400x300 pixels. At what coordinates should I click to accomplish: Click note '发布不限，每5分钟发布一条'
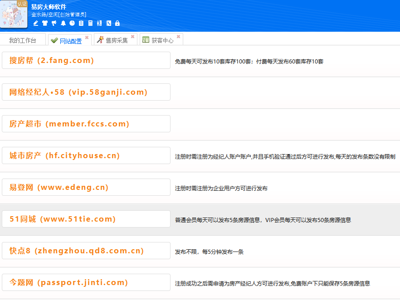tap(209, 252)
